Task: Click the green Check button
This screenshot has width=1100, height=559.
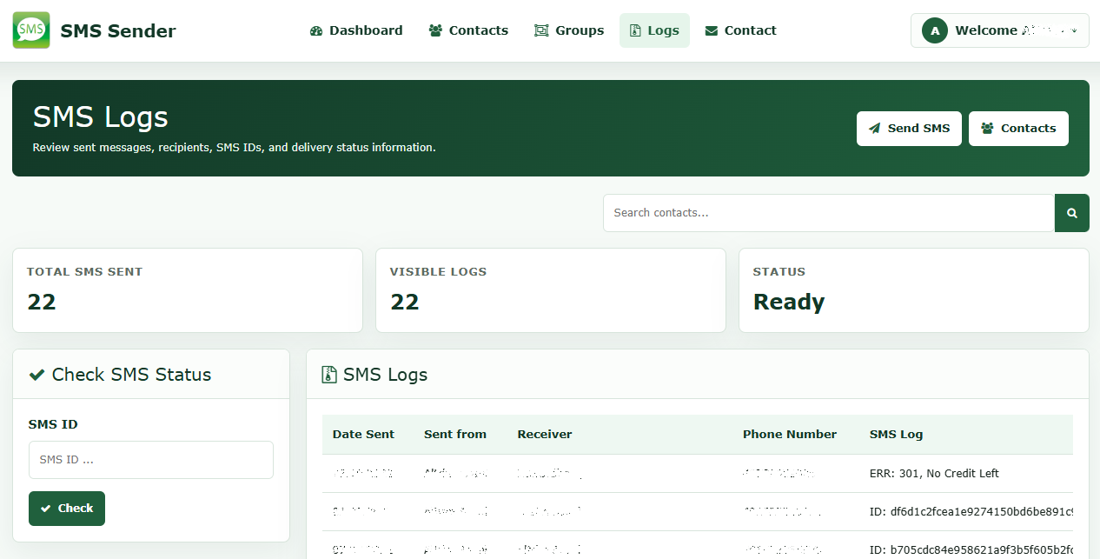Action: tap(67, 509)
